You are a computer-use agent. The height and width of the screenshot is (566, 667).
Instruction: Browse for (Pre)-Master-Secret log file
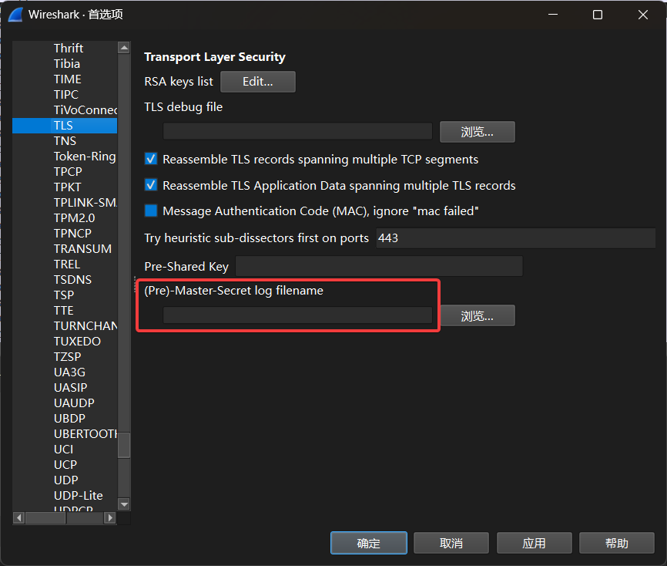[477, 315]
